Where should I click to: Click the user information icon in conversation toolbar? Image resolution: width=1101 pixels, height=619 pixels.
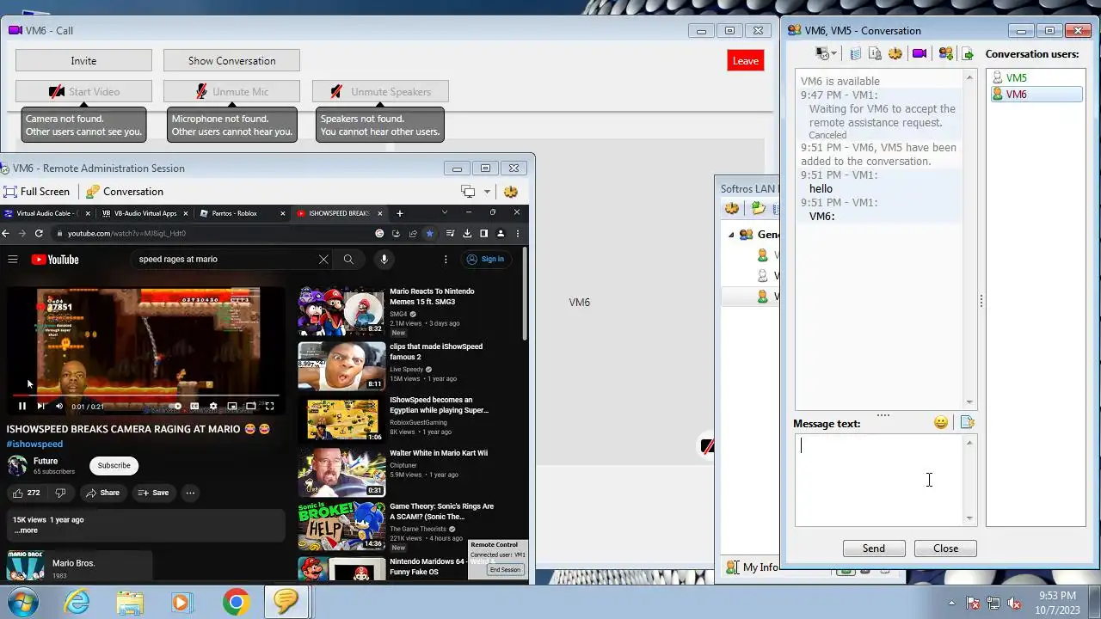(x=875, y=53)
